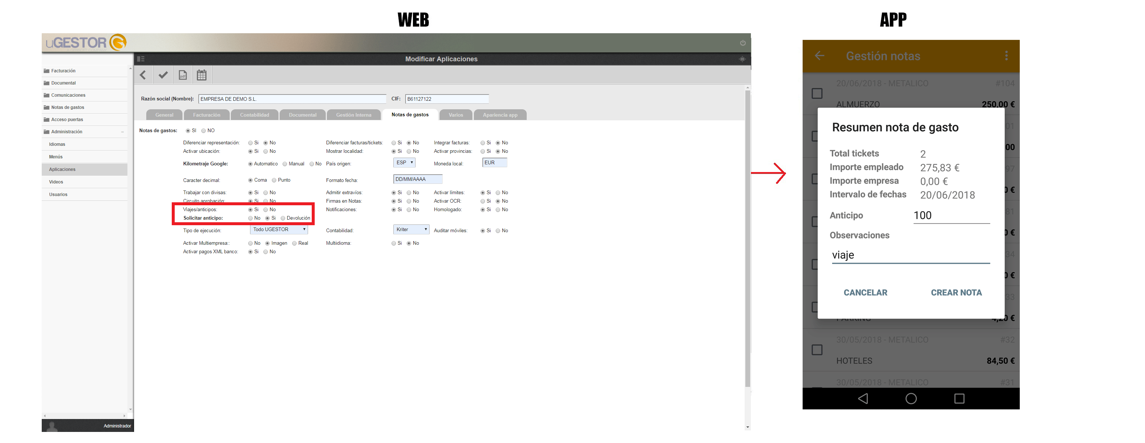1145x443 pixels.
Task: Switch to the Contabilidad tab
Action: 255,115
